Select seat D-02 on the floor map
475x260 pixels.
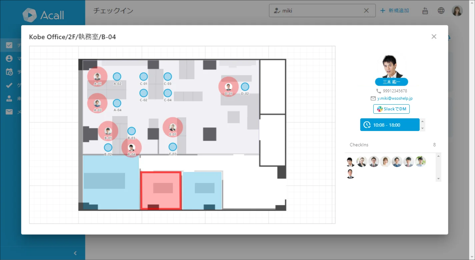click(245, 87)
